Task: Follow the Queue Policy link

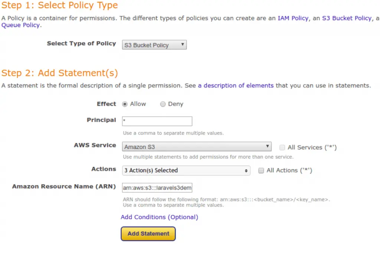Action: tap(21, 25)
